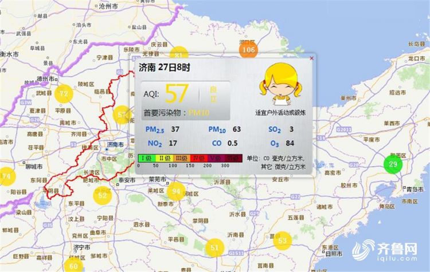Click the 青岛市 label

pyautogui.click(x=415, y=189)
